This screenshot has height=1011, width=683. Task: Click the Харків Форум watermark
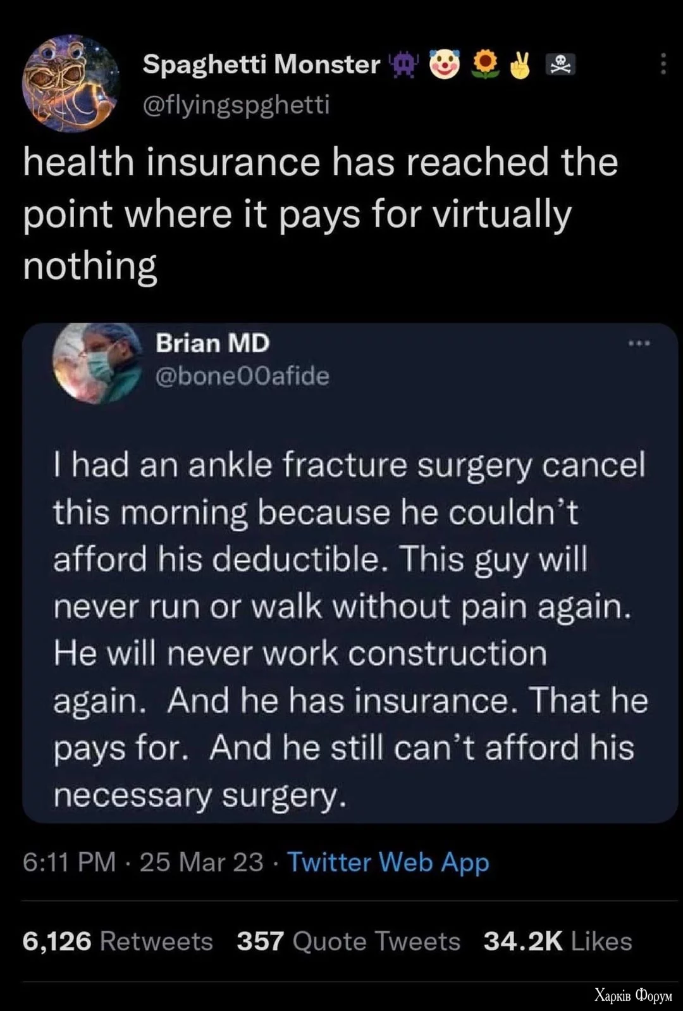point(633,995)
